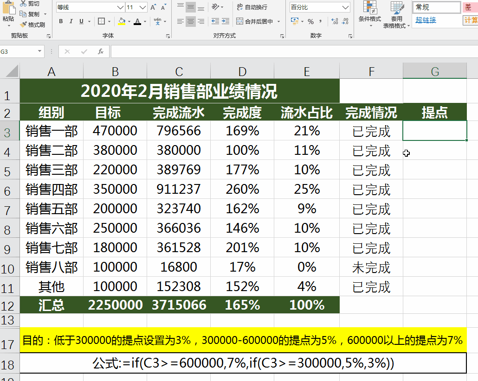Increase decimal places
The height and width of the screenshot is (381, 478).
(335, 21)
